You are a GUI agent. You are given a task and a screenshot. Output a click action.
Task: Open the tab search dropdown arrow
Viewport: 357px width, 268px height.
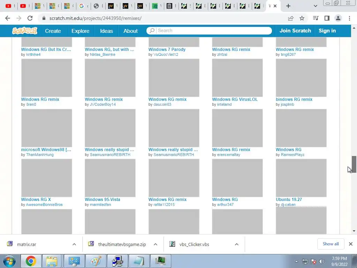(x=315, y=6)
